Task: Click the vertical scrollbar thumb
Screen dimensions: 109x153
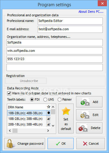Action: tap(53, 112)
